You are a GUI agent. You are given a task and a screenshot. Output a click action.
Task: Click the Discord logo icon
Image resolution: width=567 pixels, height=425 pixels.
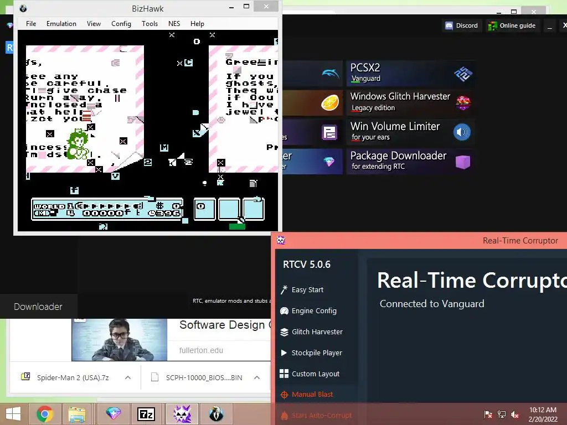449,25
